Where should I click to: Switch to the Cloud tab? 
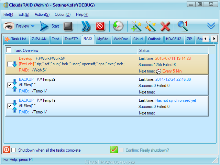(x=138, y=40)
